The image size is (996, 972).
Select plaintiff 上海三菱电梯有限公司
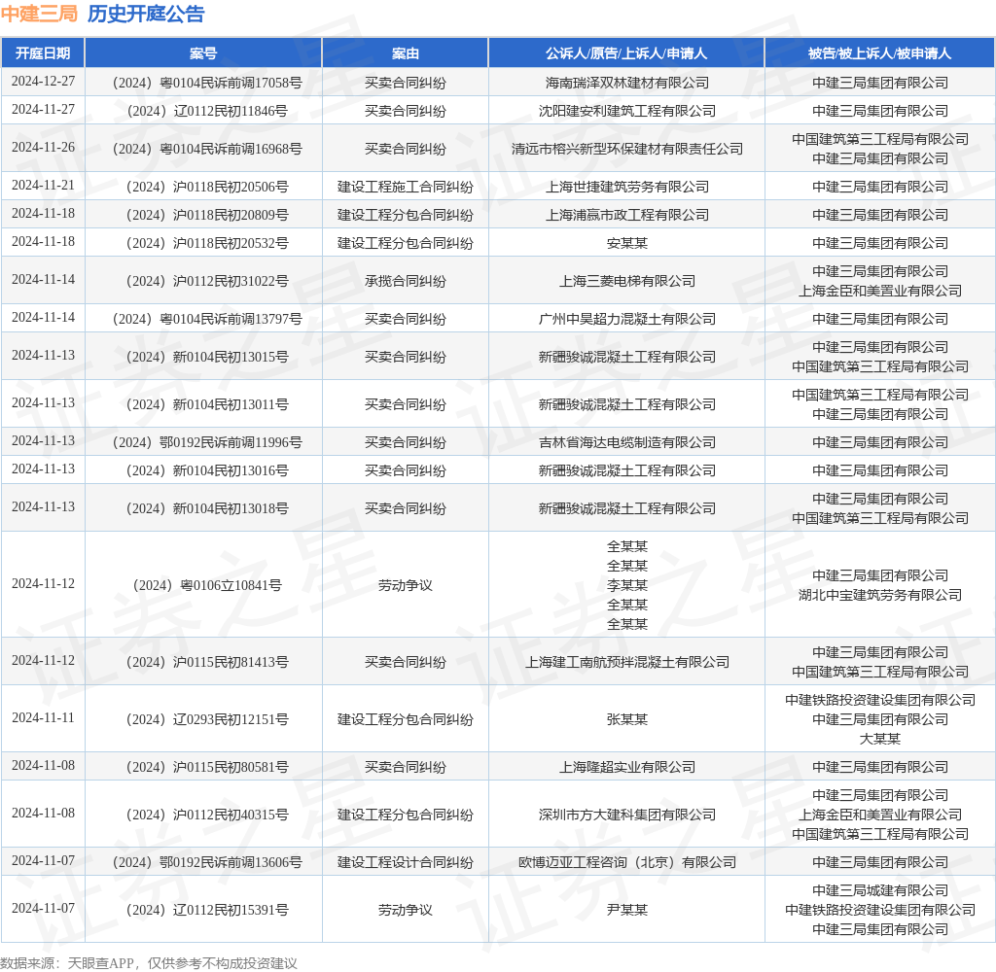pyautogui.click(x=627, y=281)
